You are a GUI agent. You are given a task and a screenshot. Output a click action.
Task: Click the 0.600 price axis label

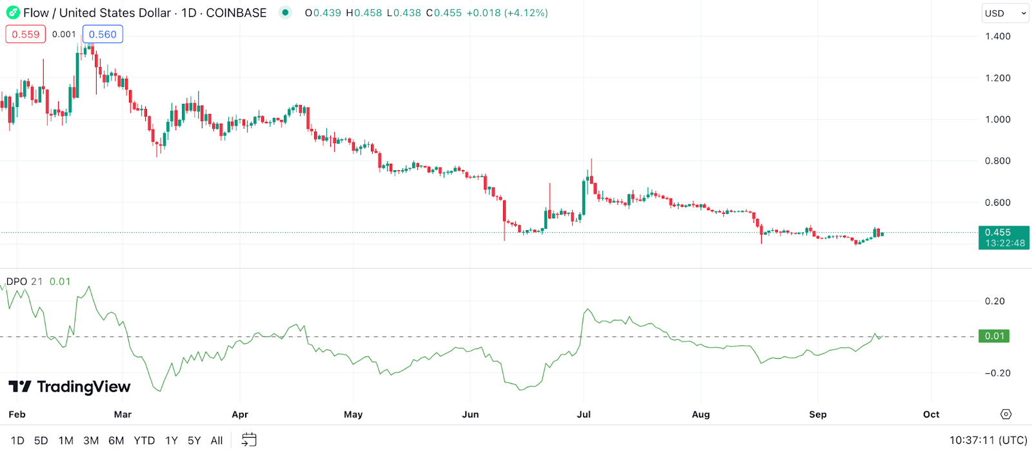(998, 202)
